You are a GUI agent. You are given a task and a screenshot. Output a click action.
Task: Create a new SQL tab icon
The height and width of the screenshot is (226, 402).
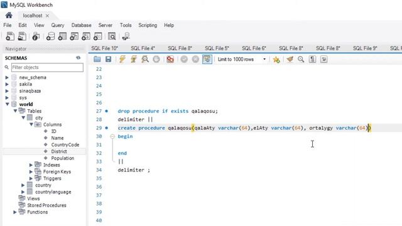pyautogui.click(x=10, y=36)
